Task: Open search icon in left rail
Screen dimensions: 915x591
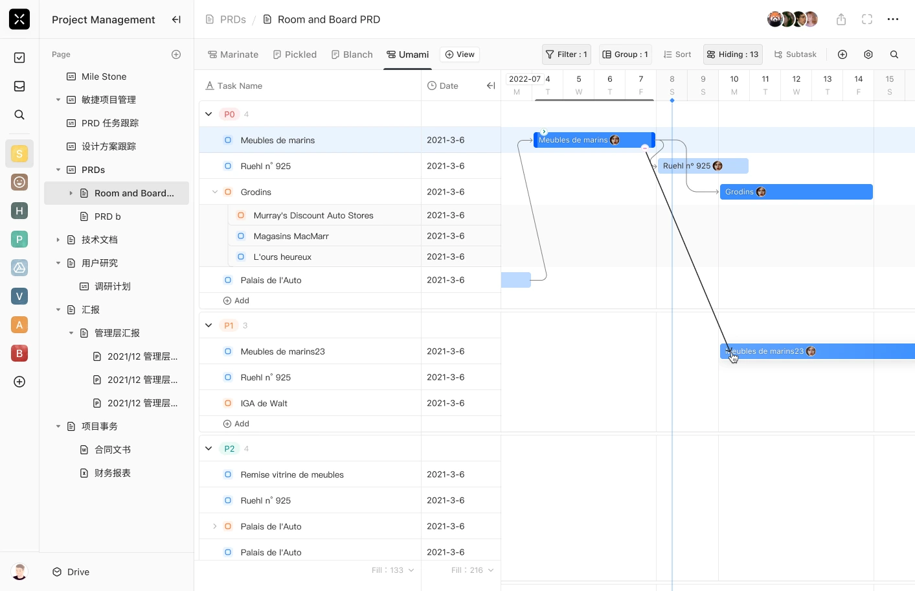Action: pos(19,115)
